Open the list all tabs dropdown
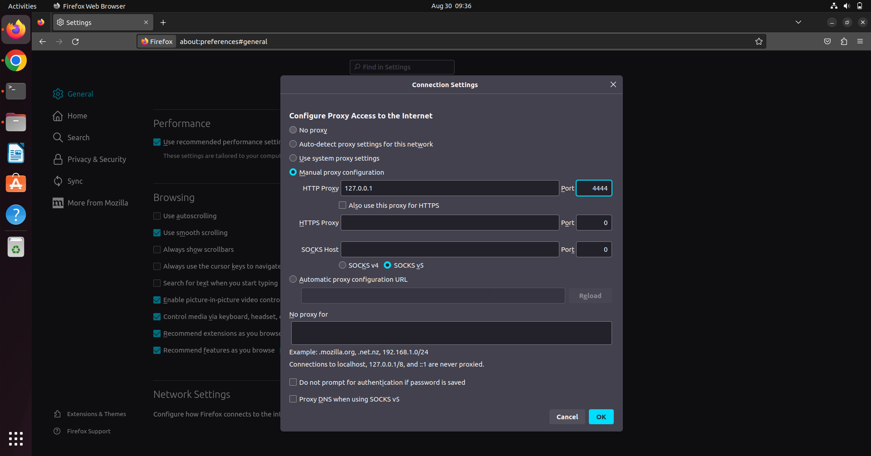871x456 pixels. (x=798, y=22)
